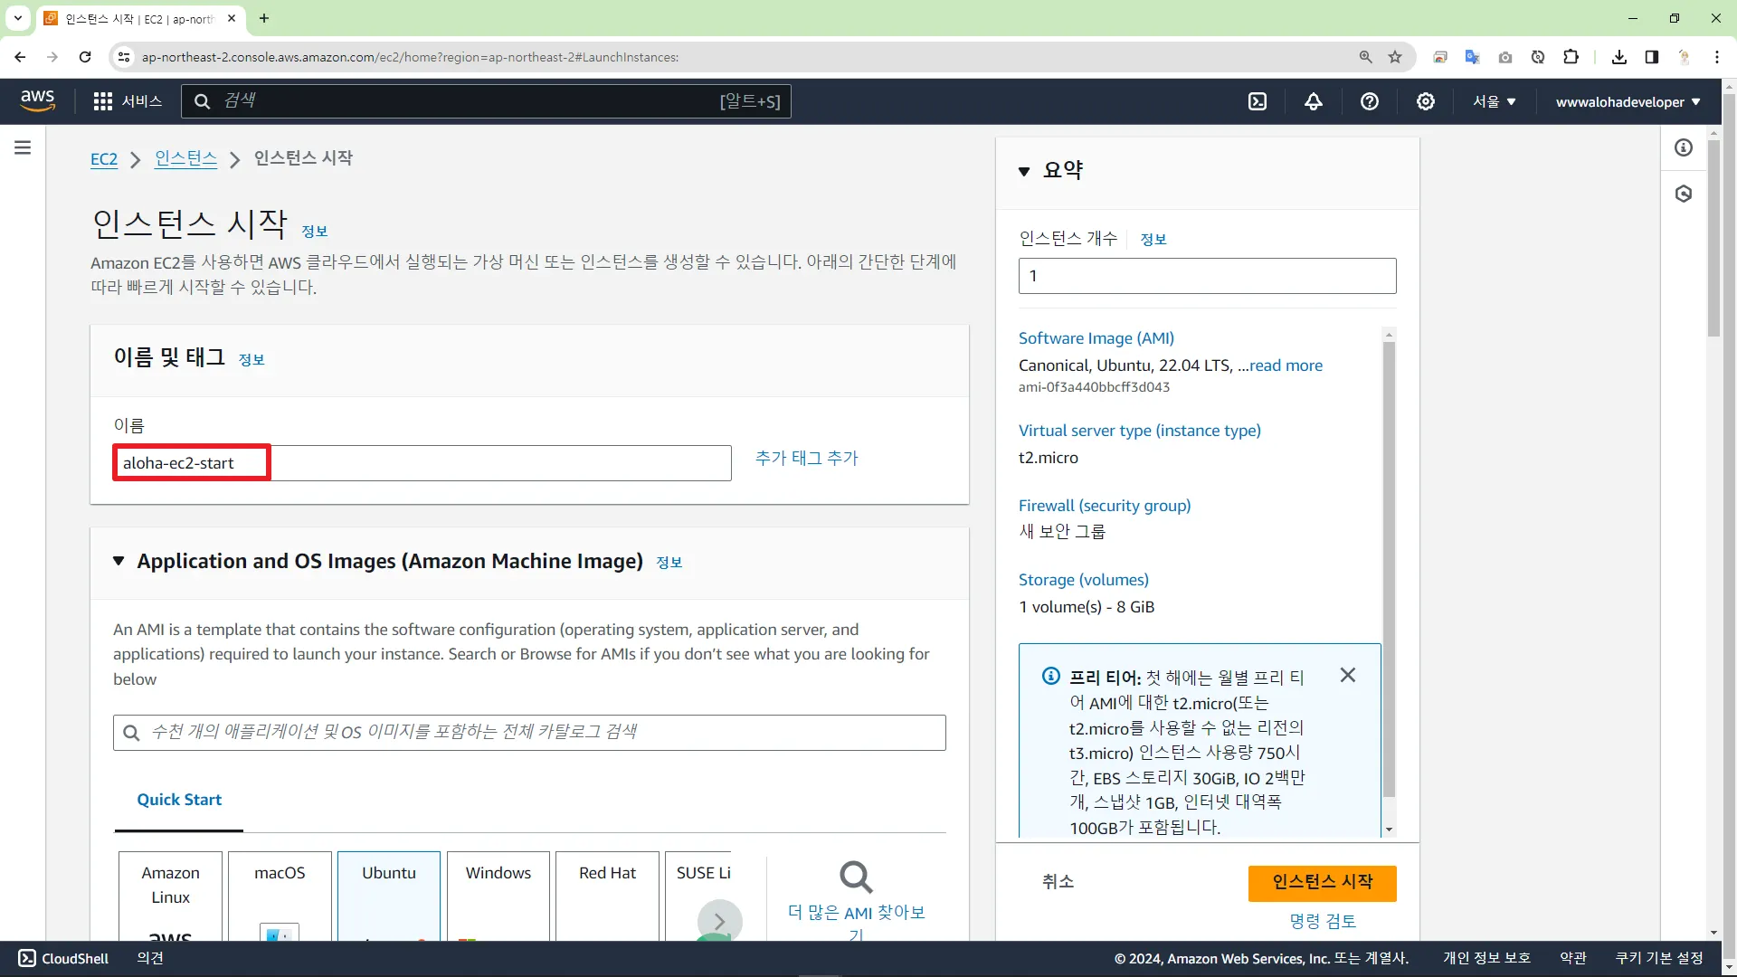The width and height of the screenshot is (1737, 977).
Task: Collapse the Summary panel
Action: point(1024,171)
